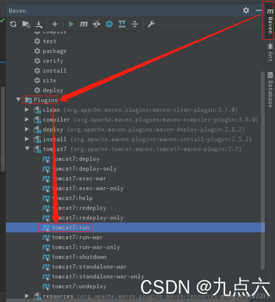The image size is (275, 302).
Task: Open Maven Settings wrench icon
Action: 151,24
